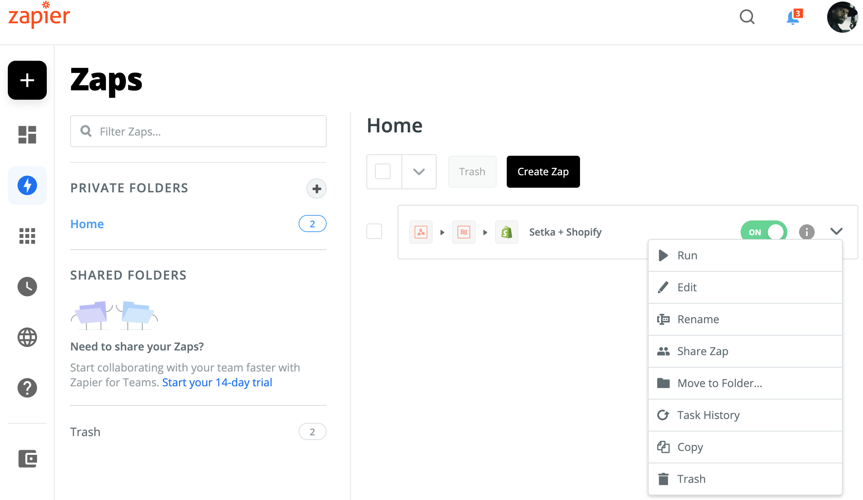The height and width of the screenshot is (500, 863).
Task: Open the Dashboard grid icon in sidebar
Action: pos(27,135)
